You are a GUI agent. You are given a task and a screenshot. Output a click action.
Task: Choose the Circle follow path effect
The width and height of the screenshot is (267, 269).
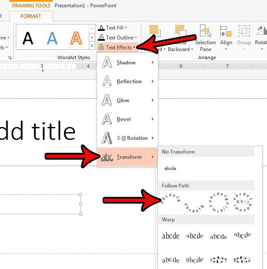coord(218,203)
